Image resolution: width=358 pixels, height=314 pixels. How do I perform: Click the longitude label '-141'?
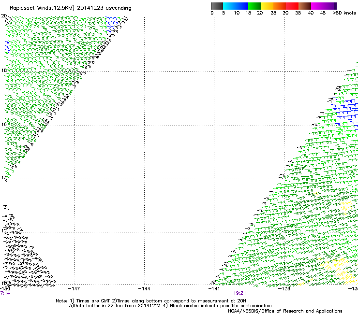214,289
